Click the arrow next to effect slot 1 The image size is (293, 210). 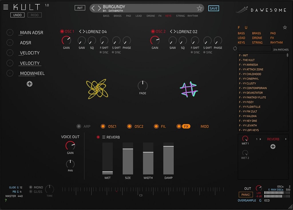point(260,139)
